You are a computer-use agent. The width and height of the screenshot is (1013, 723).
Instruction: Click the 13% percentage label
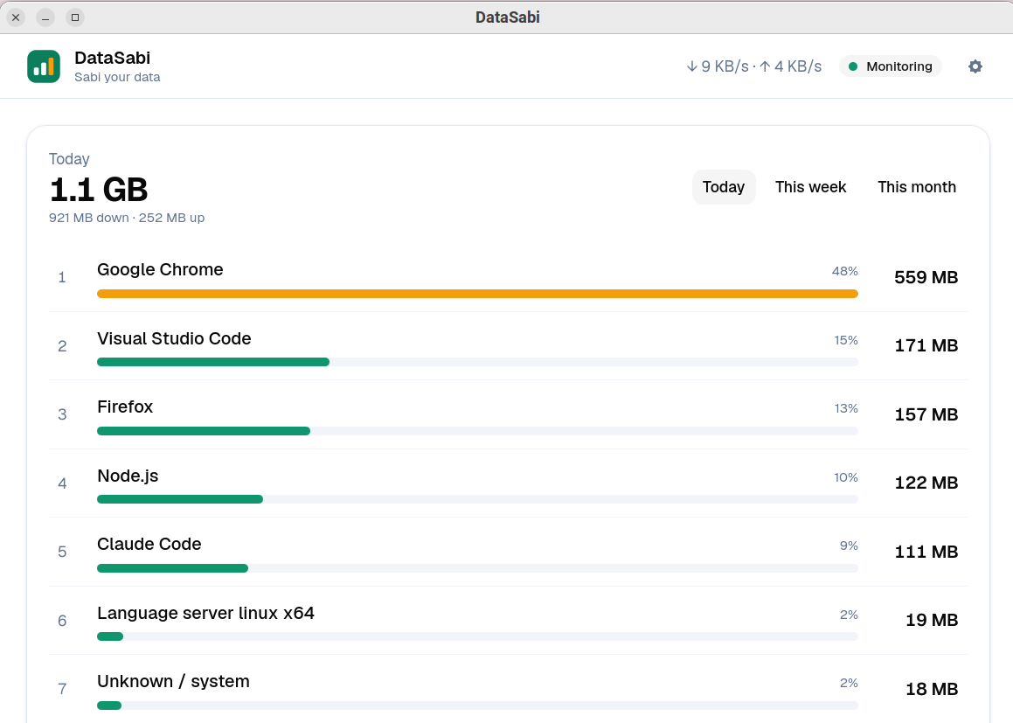tap(846, 408)
